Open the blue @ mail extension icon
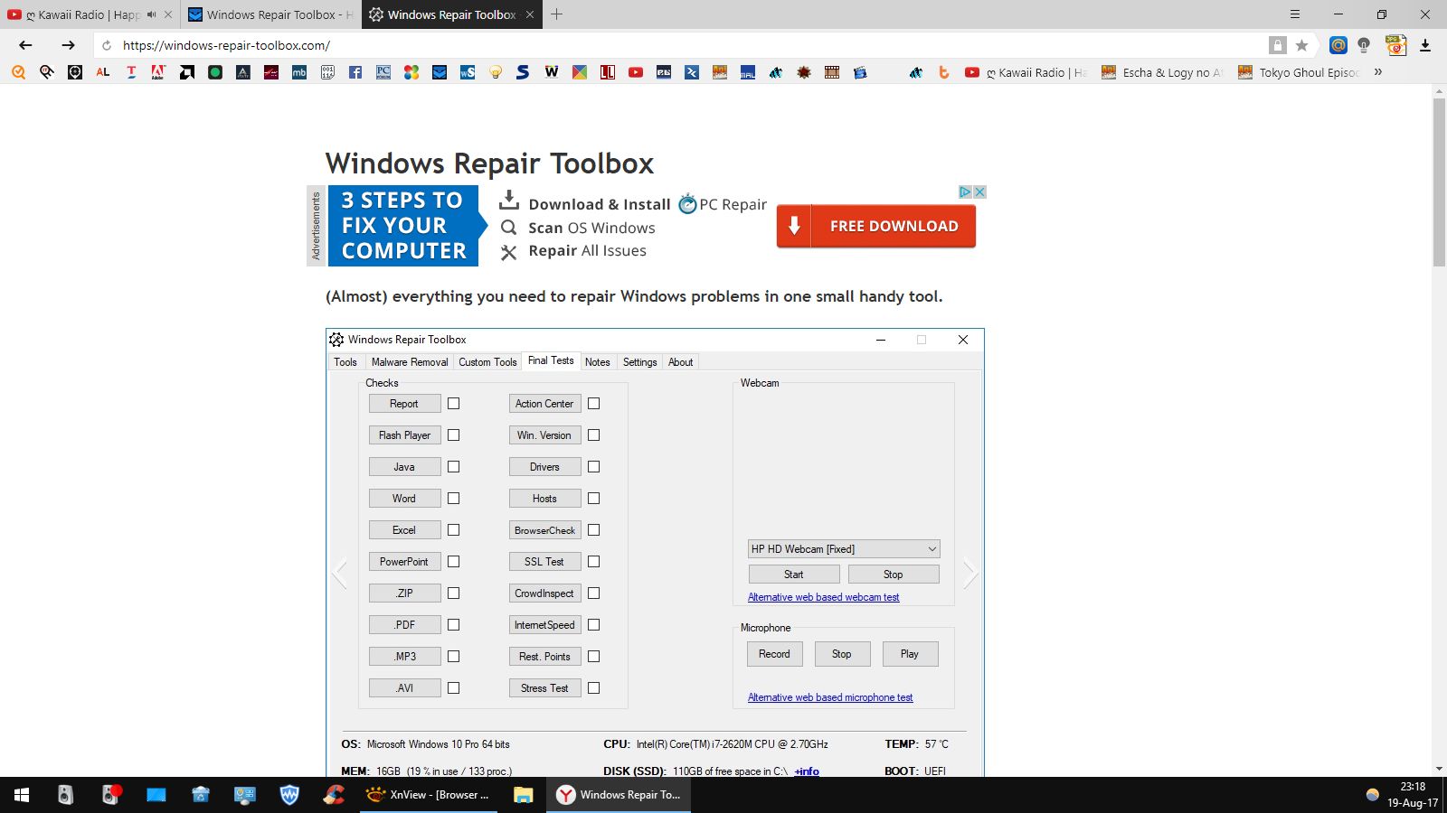 [x=1338, y=45]
